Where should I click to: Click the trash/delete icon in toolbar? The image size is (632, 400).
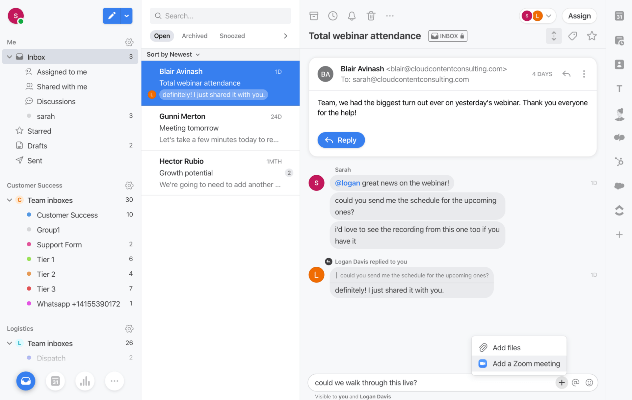click(370, 16)
